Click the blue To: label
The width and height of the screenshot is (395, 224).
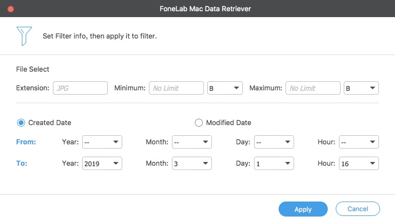point(22,164)
